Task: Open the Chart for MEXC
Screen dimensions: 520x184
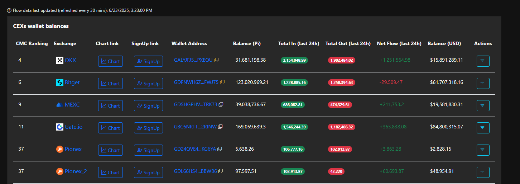Action: [110, 105]
